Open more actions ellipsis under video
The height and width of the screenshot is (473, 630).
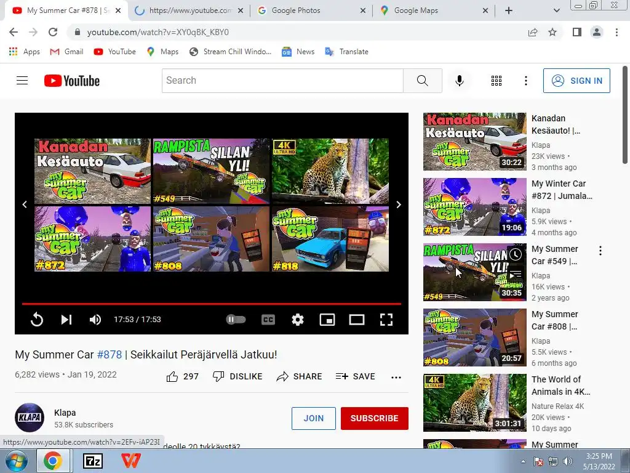pos(396,378)
